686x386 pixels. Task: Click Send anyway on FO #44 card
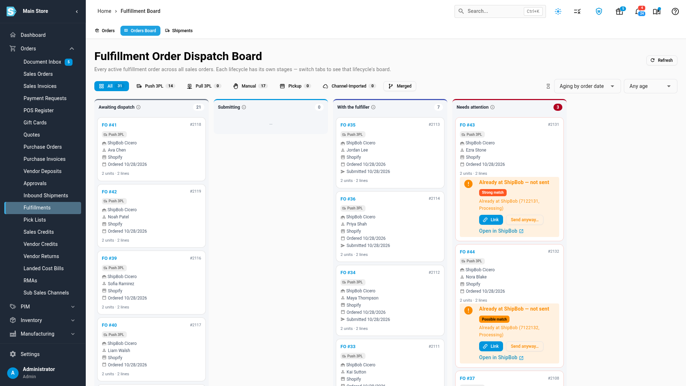tap(525, 346)
